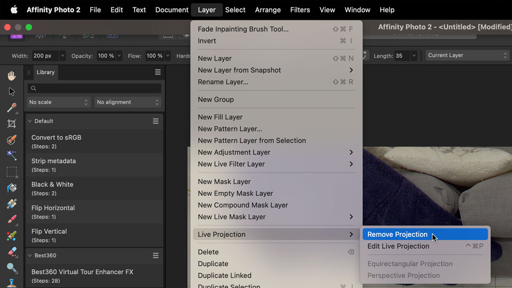
Task: Choose Remove Projection from submenu
Action: pos(425,235)
